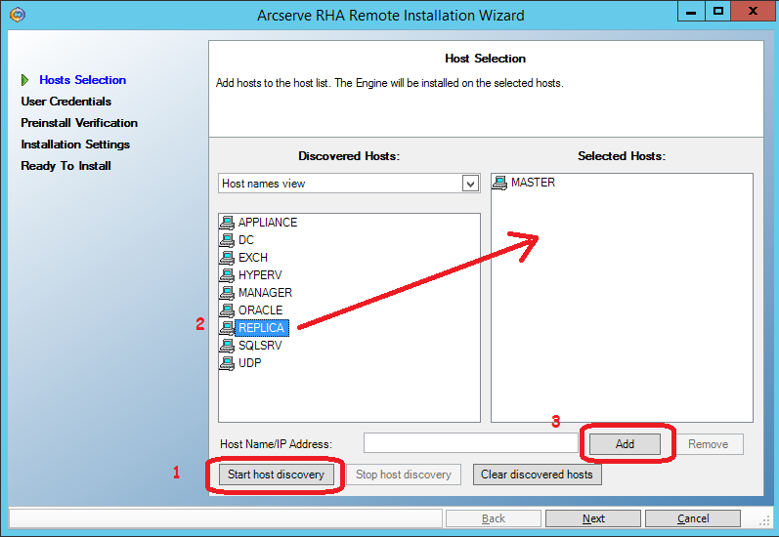Viewport: 779px width, 537px height.
Task: Select MASTER in Selected Hosts list
Action: 533,183
